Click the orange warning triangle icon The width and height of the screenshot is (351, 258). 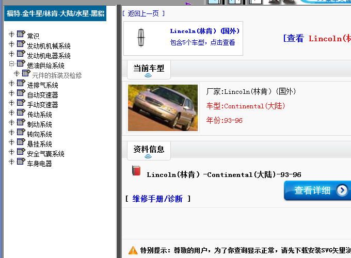(x=133, y=250)
